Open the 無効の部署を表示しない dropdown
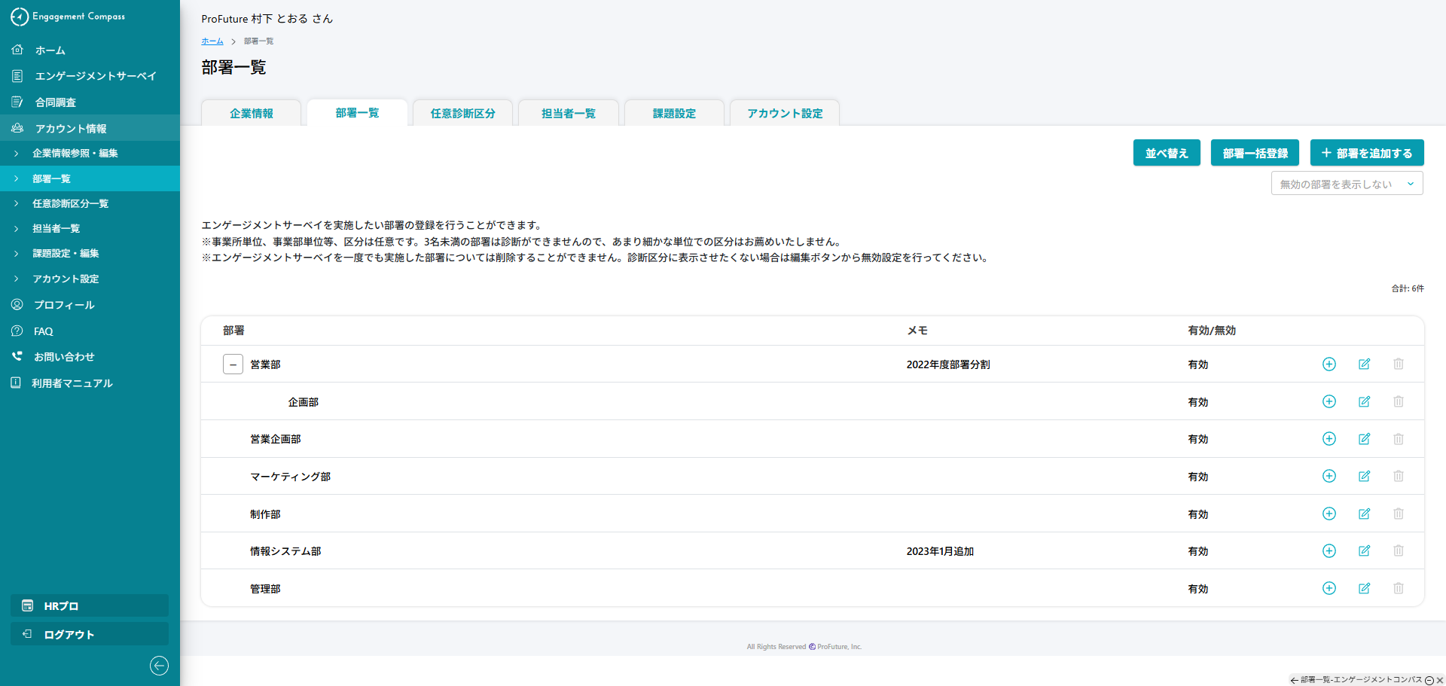 (x=1347, y=184)
